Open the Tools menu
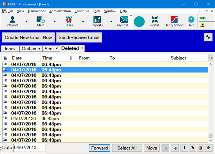 [96, 11]
